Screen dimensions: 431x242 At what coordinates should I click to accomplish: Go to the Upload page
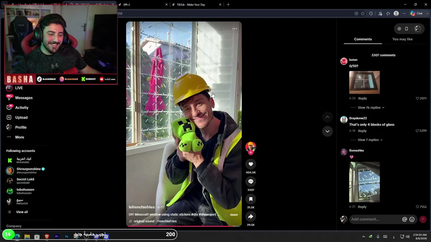(17, 117)
